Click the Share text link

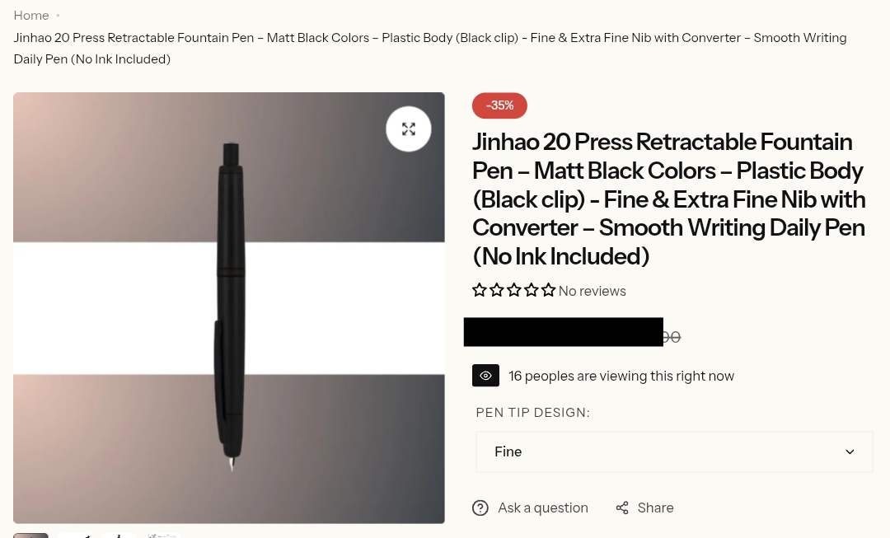[655, 508]
